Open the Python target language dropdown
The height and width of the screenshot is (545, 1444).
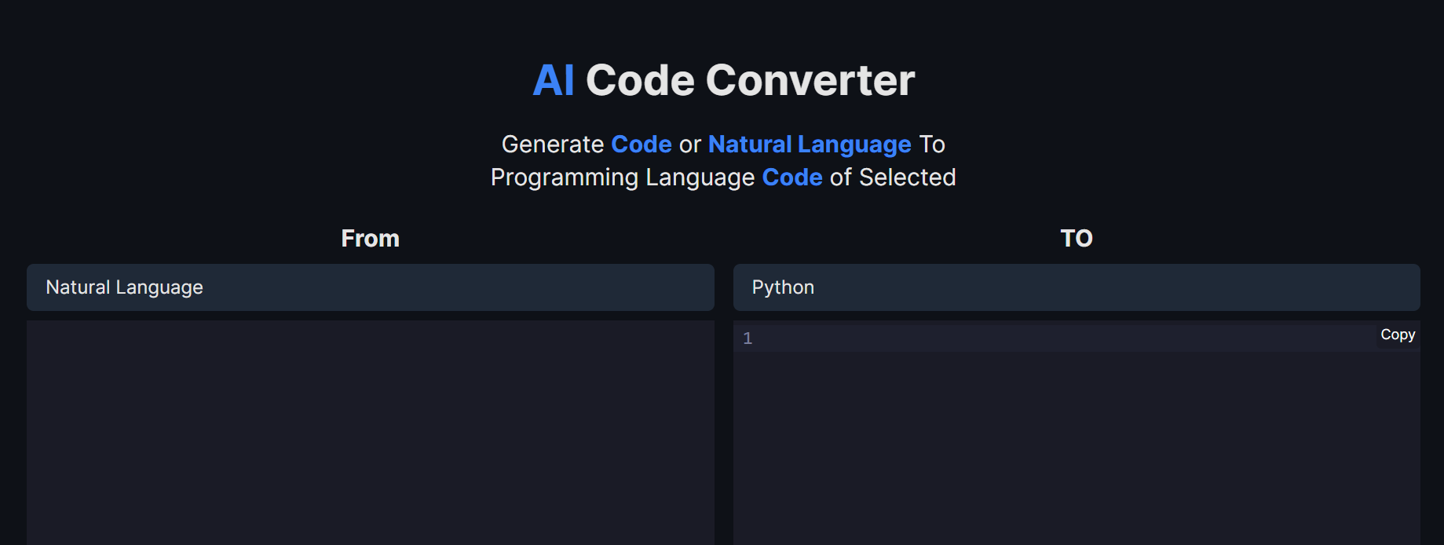click(1077, 287)
